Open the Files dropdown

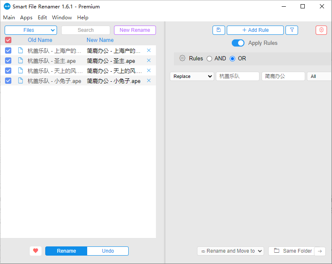point(31,30)
